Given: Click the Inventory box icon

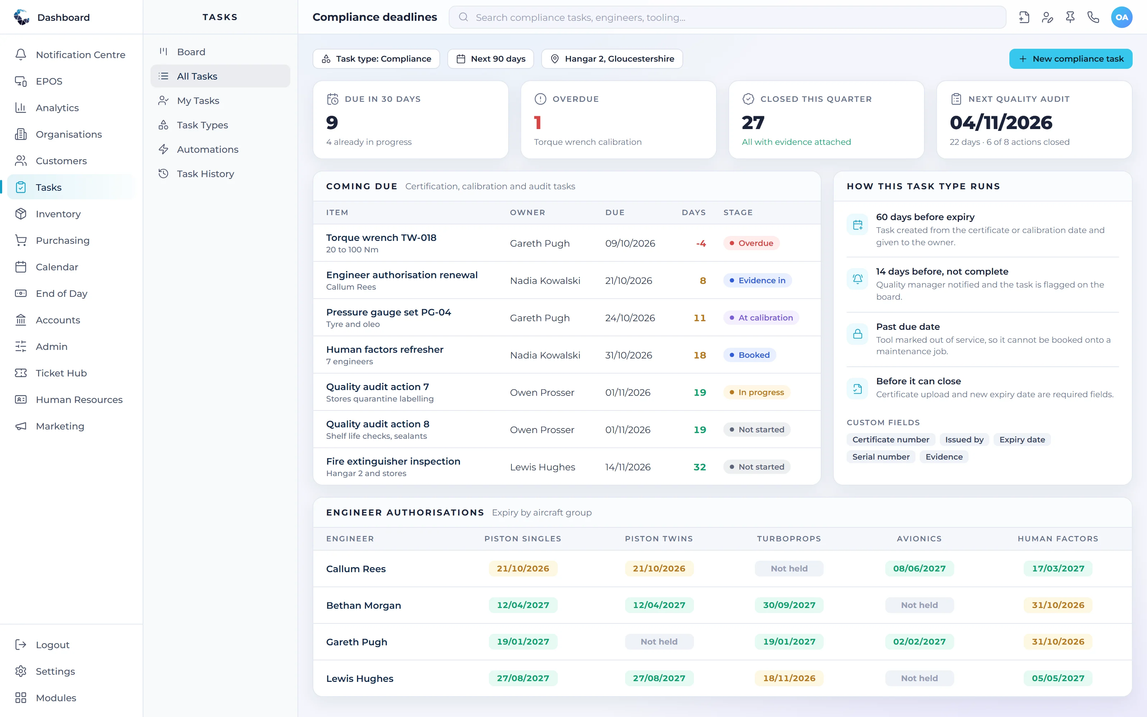Looking at the screenshot, I should tap(20, 214).
